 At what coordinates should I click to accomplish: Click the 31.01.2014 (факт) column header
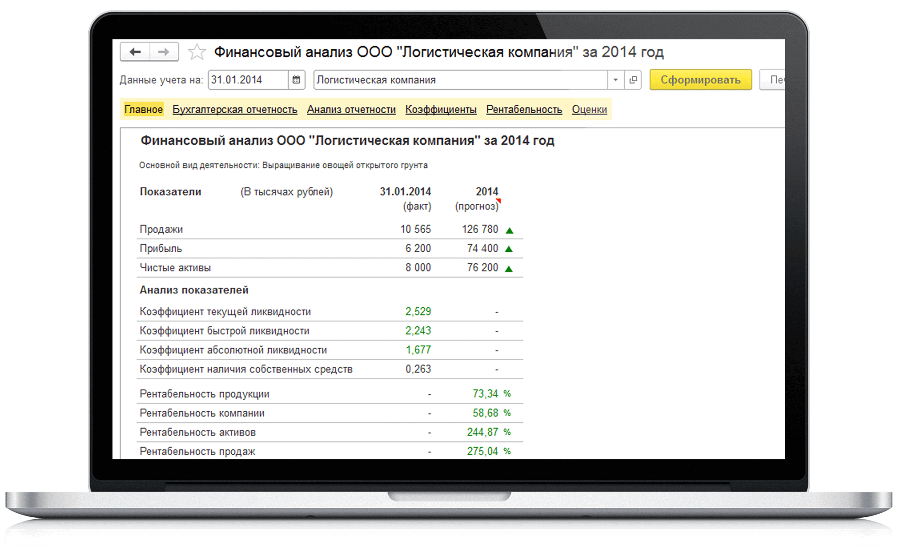click(x=406, y=199)
